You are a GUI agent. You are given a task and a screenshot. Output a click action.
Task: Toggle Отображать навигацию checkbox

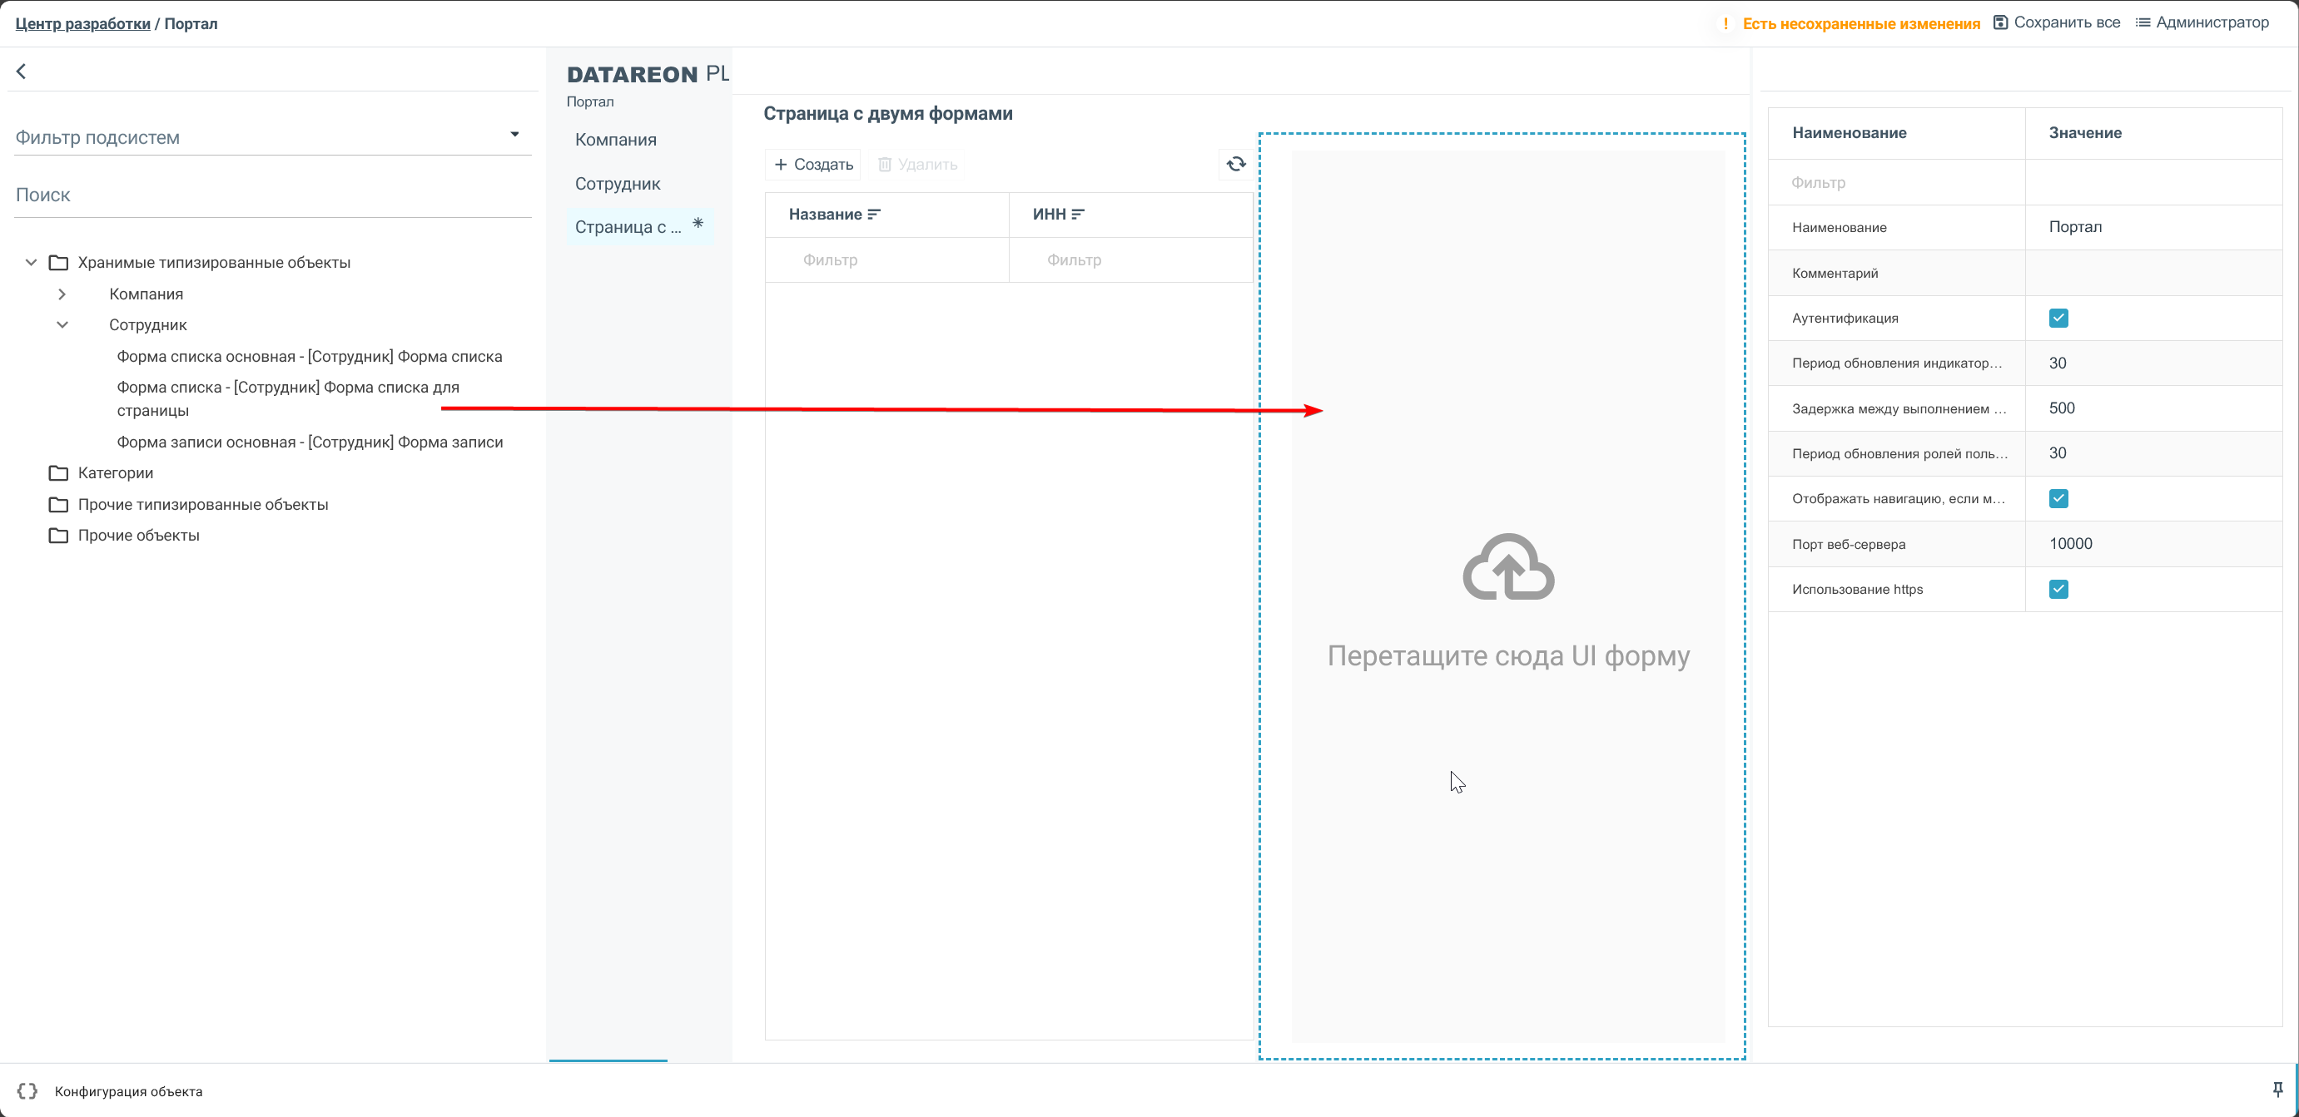[2058, 499]
